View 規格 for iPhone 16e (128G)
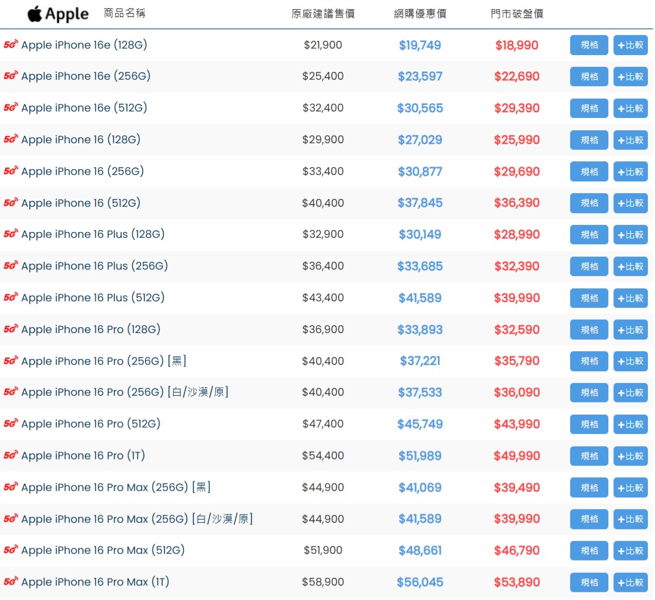Image resolution: width=655 pixels, height=600 pixels. (588, 45)
